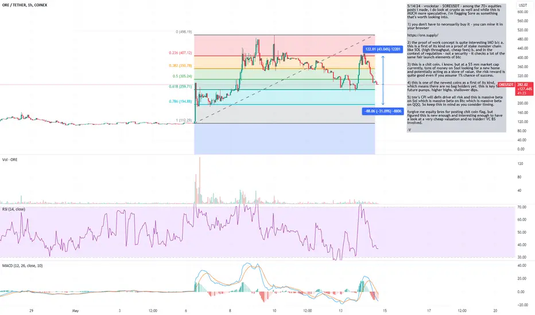Image resolution: width=535 pixels, height=315 pixels.
Task: Click the 29 date label on time axis
Action: click(x=32, y=310)
